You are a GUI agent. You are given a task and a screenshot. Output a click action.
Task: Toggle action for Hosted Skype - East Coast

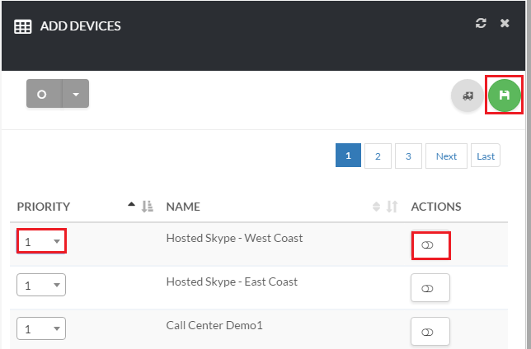coord(430,289)
